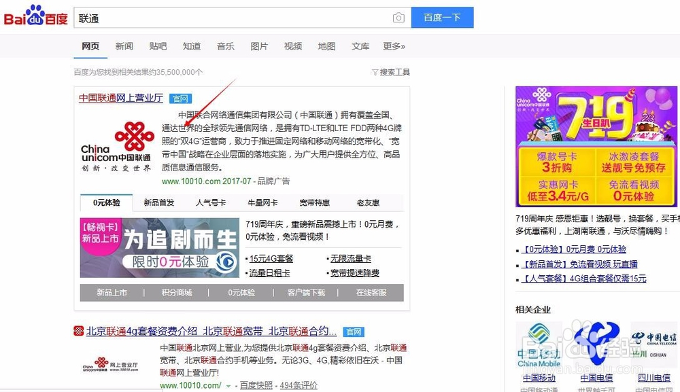The image size is (680, 392).
Task: Open the 宽带特惠 tab
Action: click(x=315, y=202)
